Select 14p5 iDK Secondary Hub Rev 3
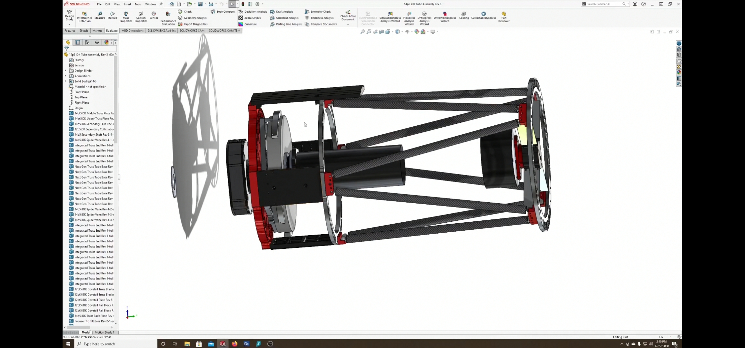Screen dimensions: 745x348 (91, 124)
